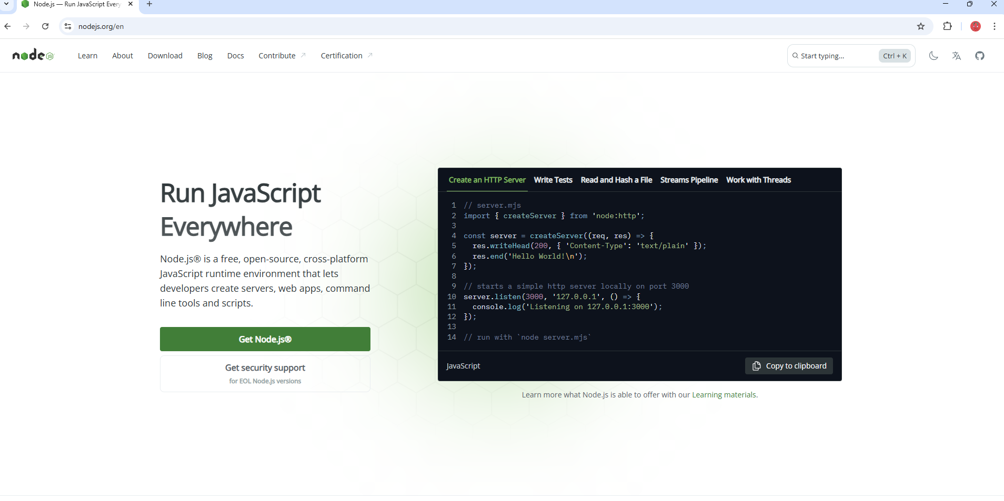Viewport: 1004px width, 501px height.
Task: Open the browser profile avatar
Action: tap(975, 26)
